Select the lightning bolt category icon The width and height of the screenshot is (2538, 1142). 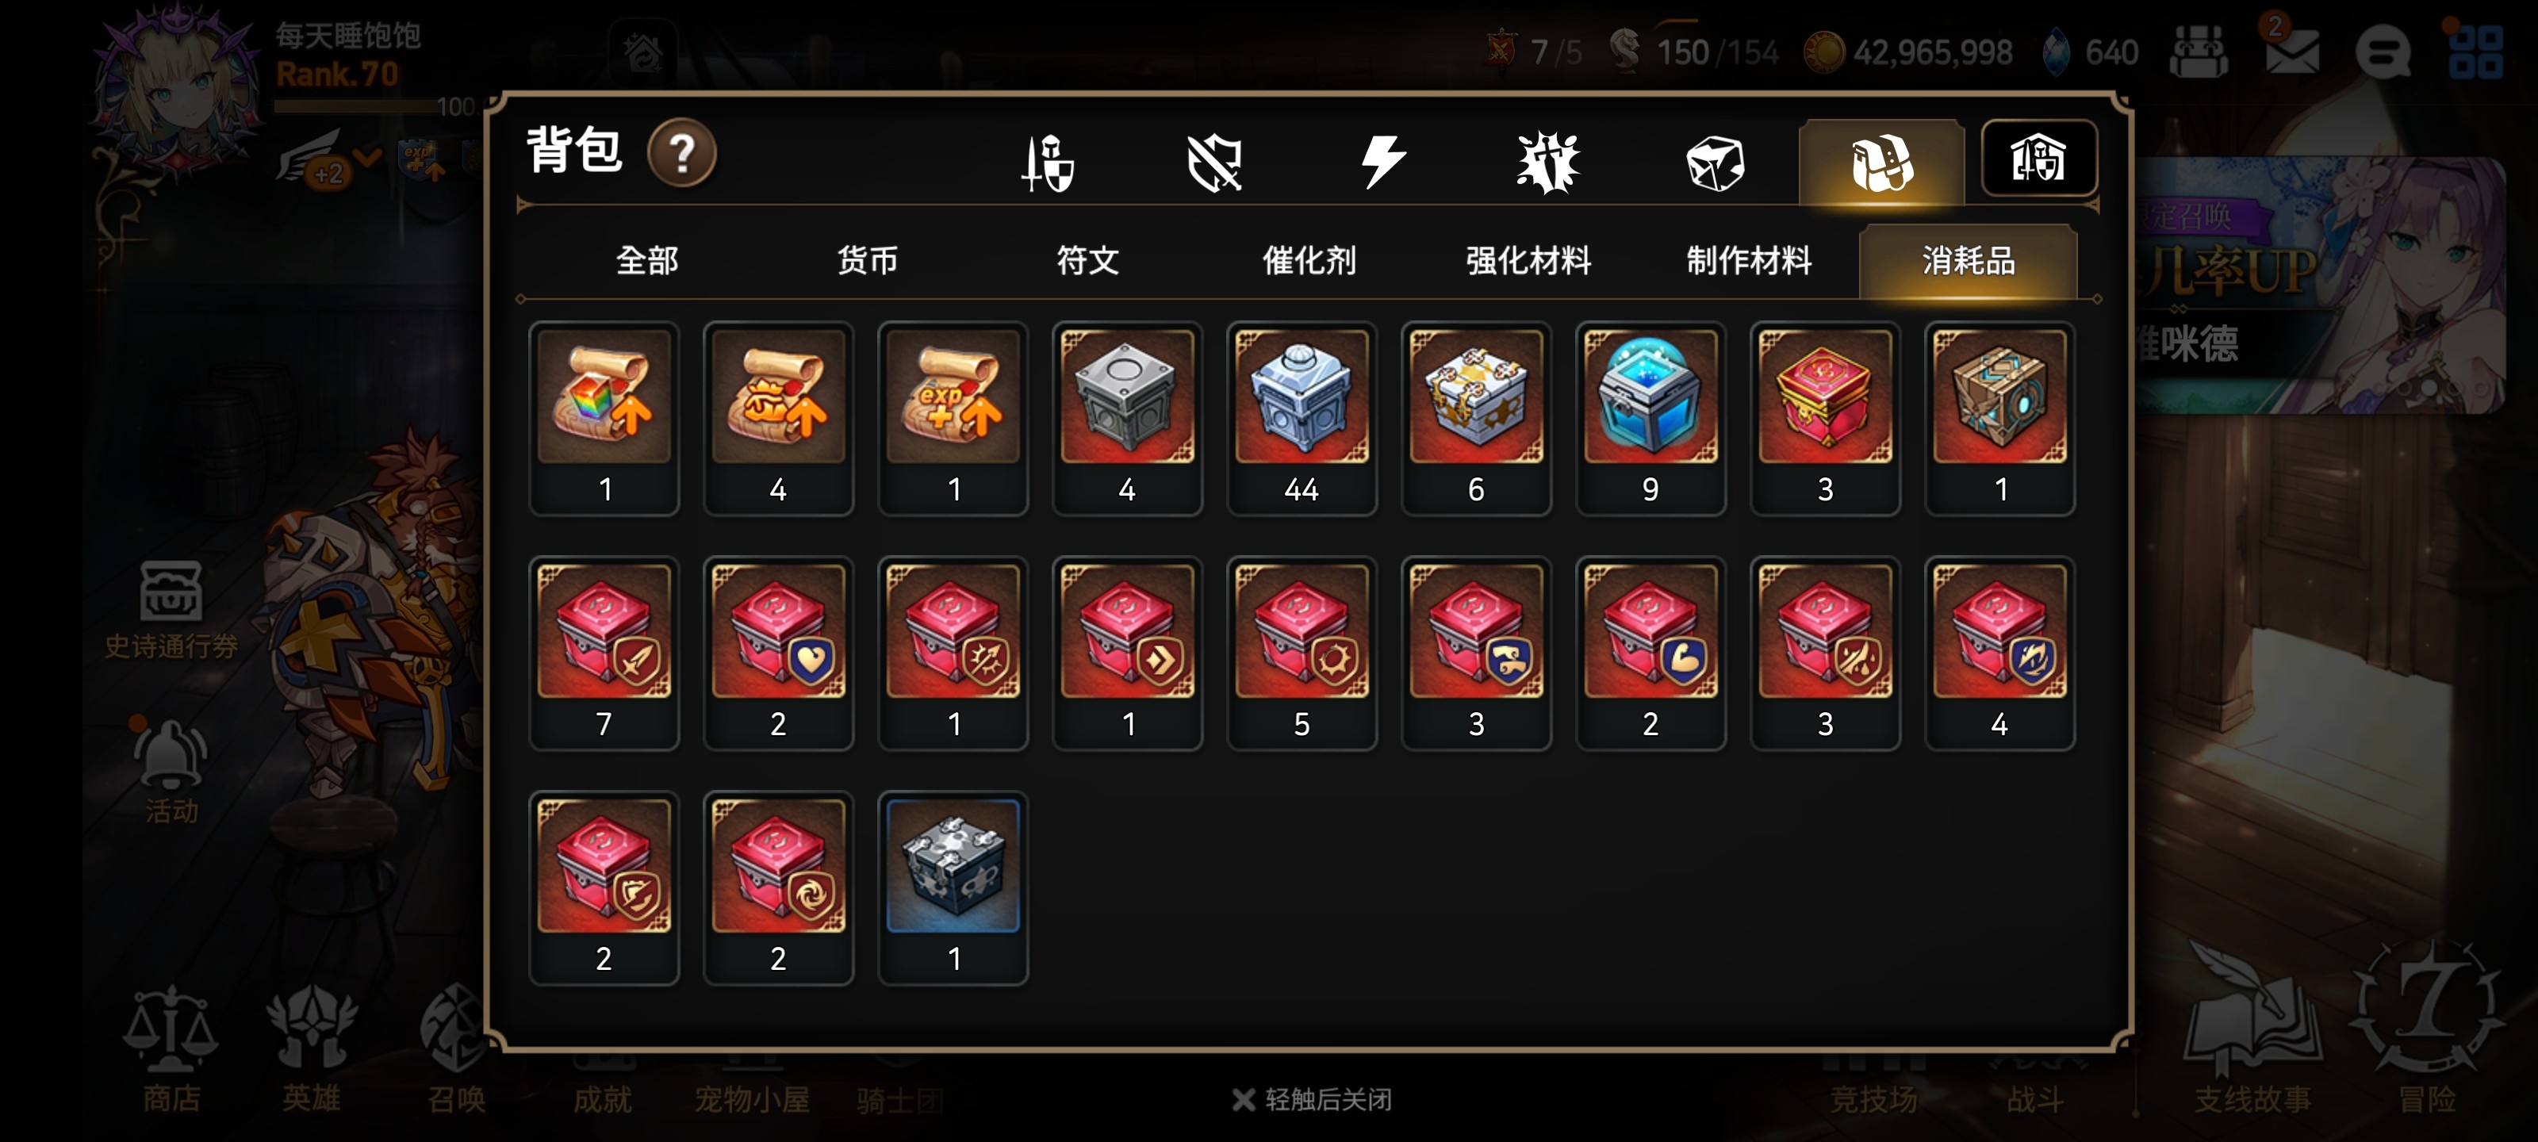1382,163
